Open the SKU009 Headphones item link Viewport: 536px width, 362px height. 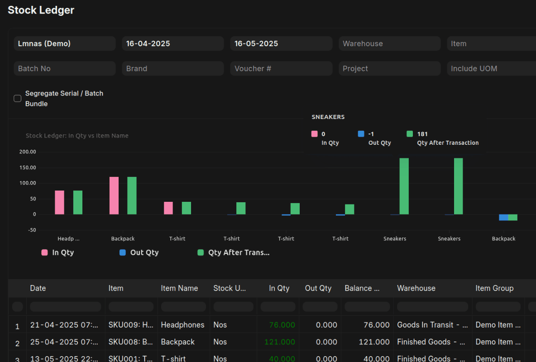[131, 324]
